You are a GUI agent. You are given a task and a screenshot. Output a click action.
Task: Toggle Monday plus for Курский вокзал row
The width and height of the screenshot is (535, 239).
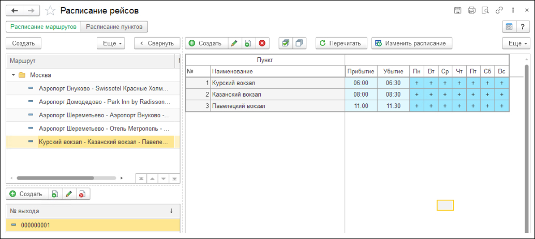(x=417, y=83)
